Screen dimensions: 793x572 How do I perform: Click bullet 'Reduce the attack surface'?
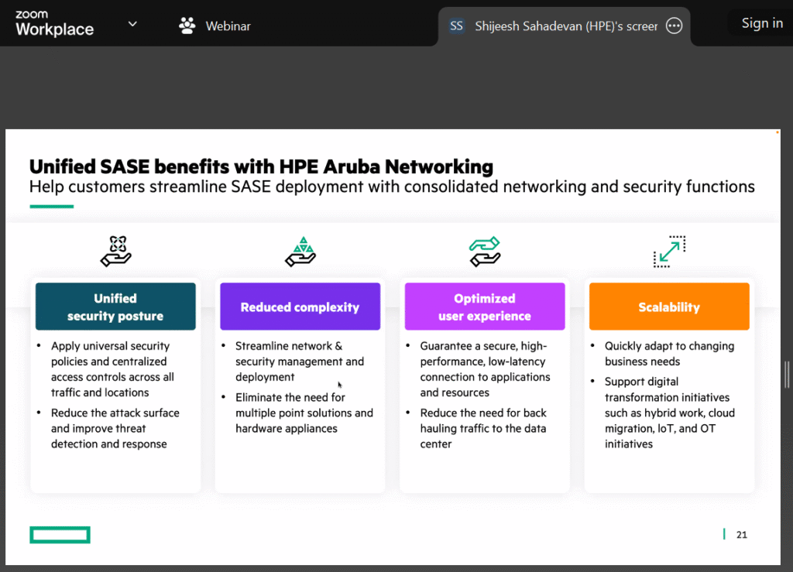pyautogui.click(x=115, y=429)
